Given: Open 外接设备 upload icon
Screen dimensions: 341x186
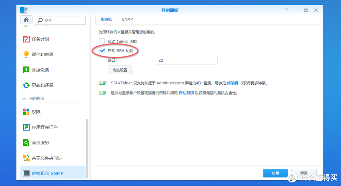Looking at the screenshot, I should tap(26, 70).
